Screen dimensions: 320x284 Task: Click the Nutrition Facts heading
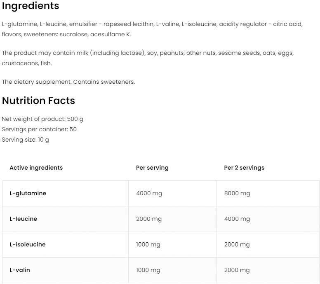click(x=38, y=101)
